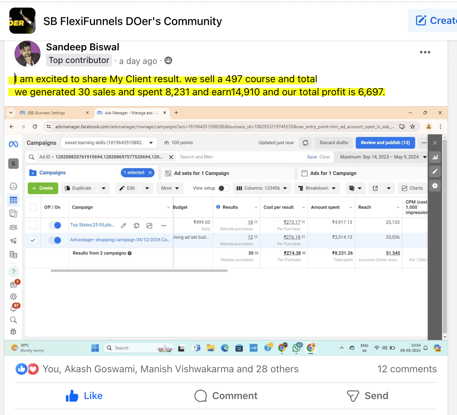
Task: Toggle off the Top States campaign switch
Action: pos(55,225)
